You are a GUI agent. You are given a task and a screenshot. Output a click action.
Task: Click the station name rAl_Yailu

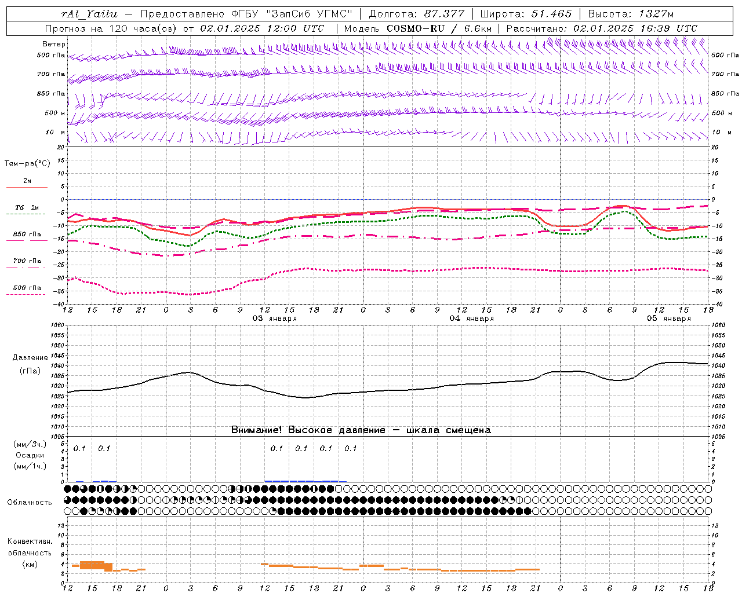coord(89,14)
